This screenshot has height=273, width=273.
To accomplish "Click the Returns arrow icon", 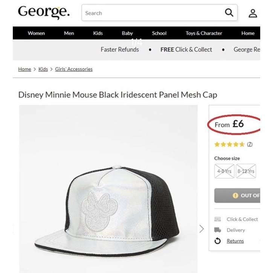I will coord(218,241).
